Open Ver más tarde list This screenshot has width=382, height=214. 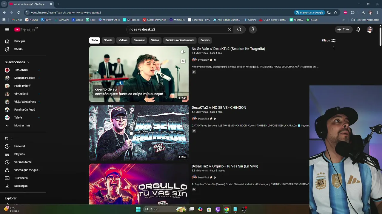click(23, 162)
